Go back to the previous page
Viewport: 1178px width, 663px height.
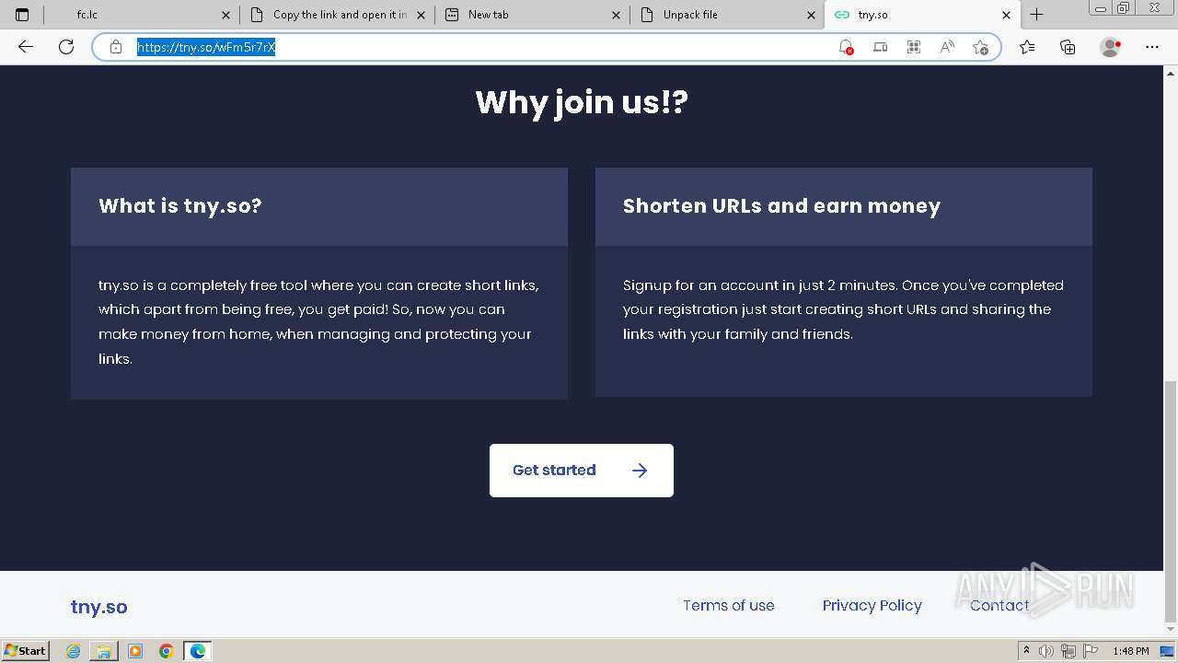click(x=26, y=47)
